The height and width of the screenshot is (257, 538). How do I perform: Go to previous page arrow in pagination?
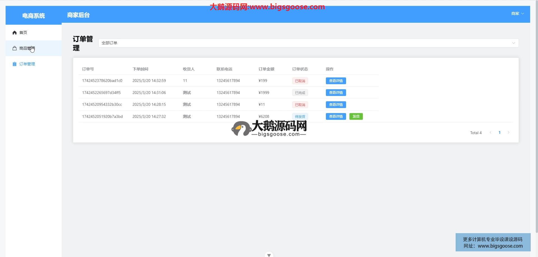pos(490,133)
